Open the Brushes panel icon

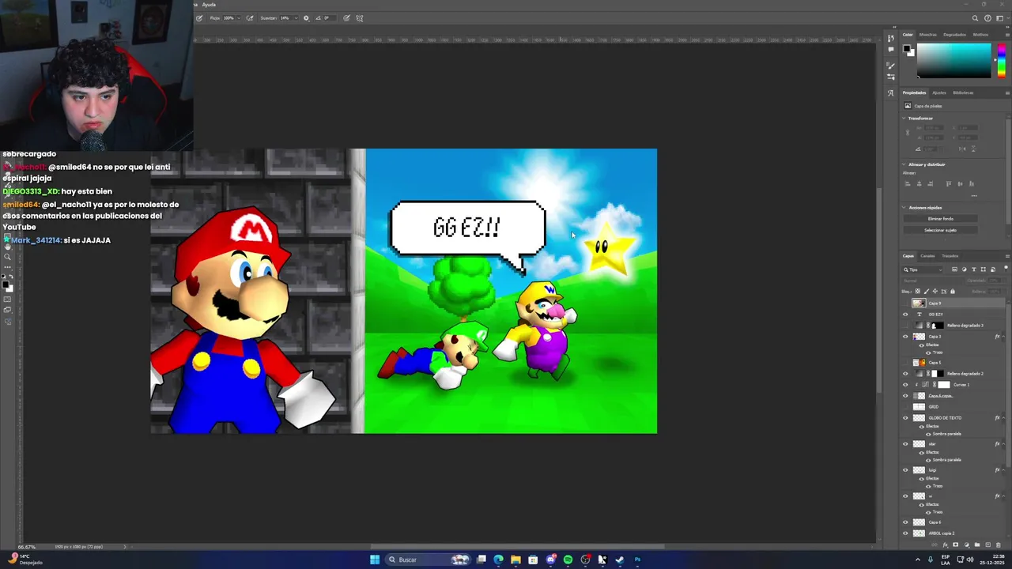891,66
